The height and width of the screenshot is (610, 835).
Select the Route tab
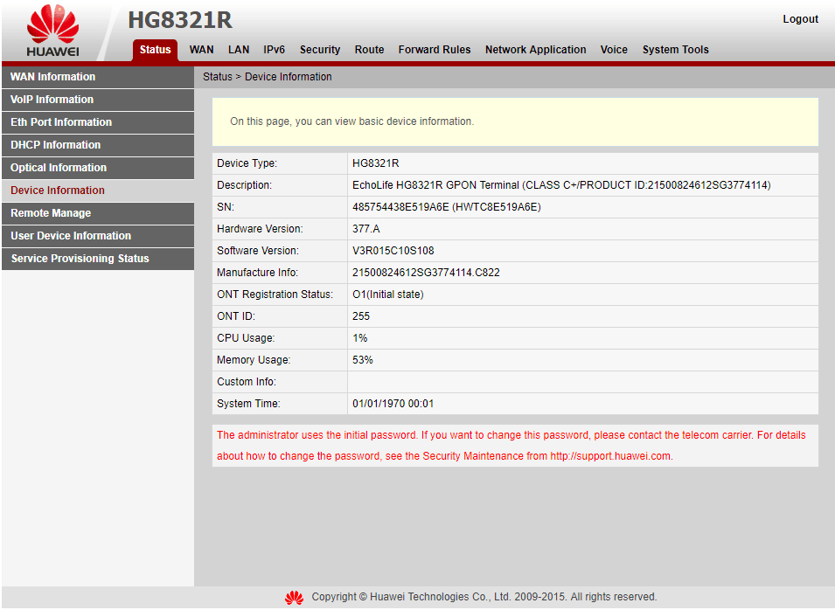click(370, 50)
